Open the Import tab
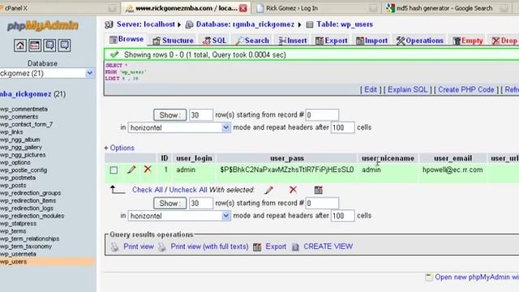The width and height of the screenshot is (519, 292). 371,41
